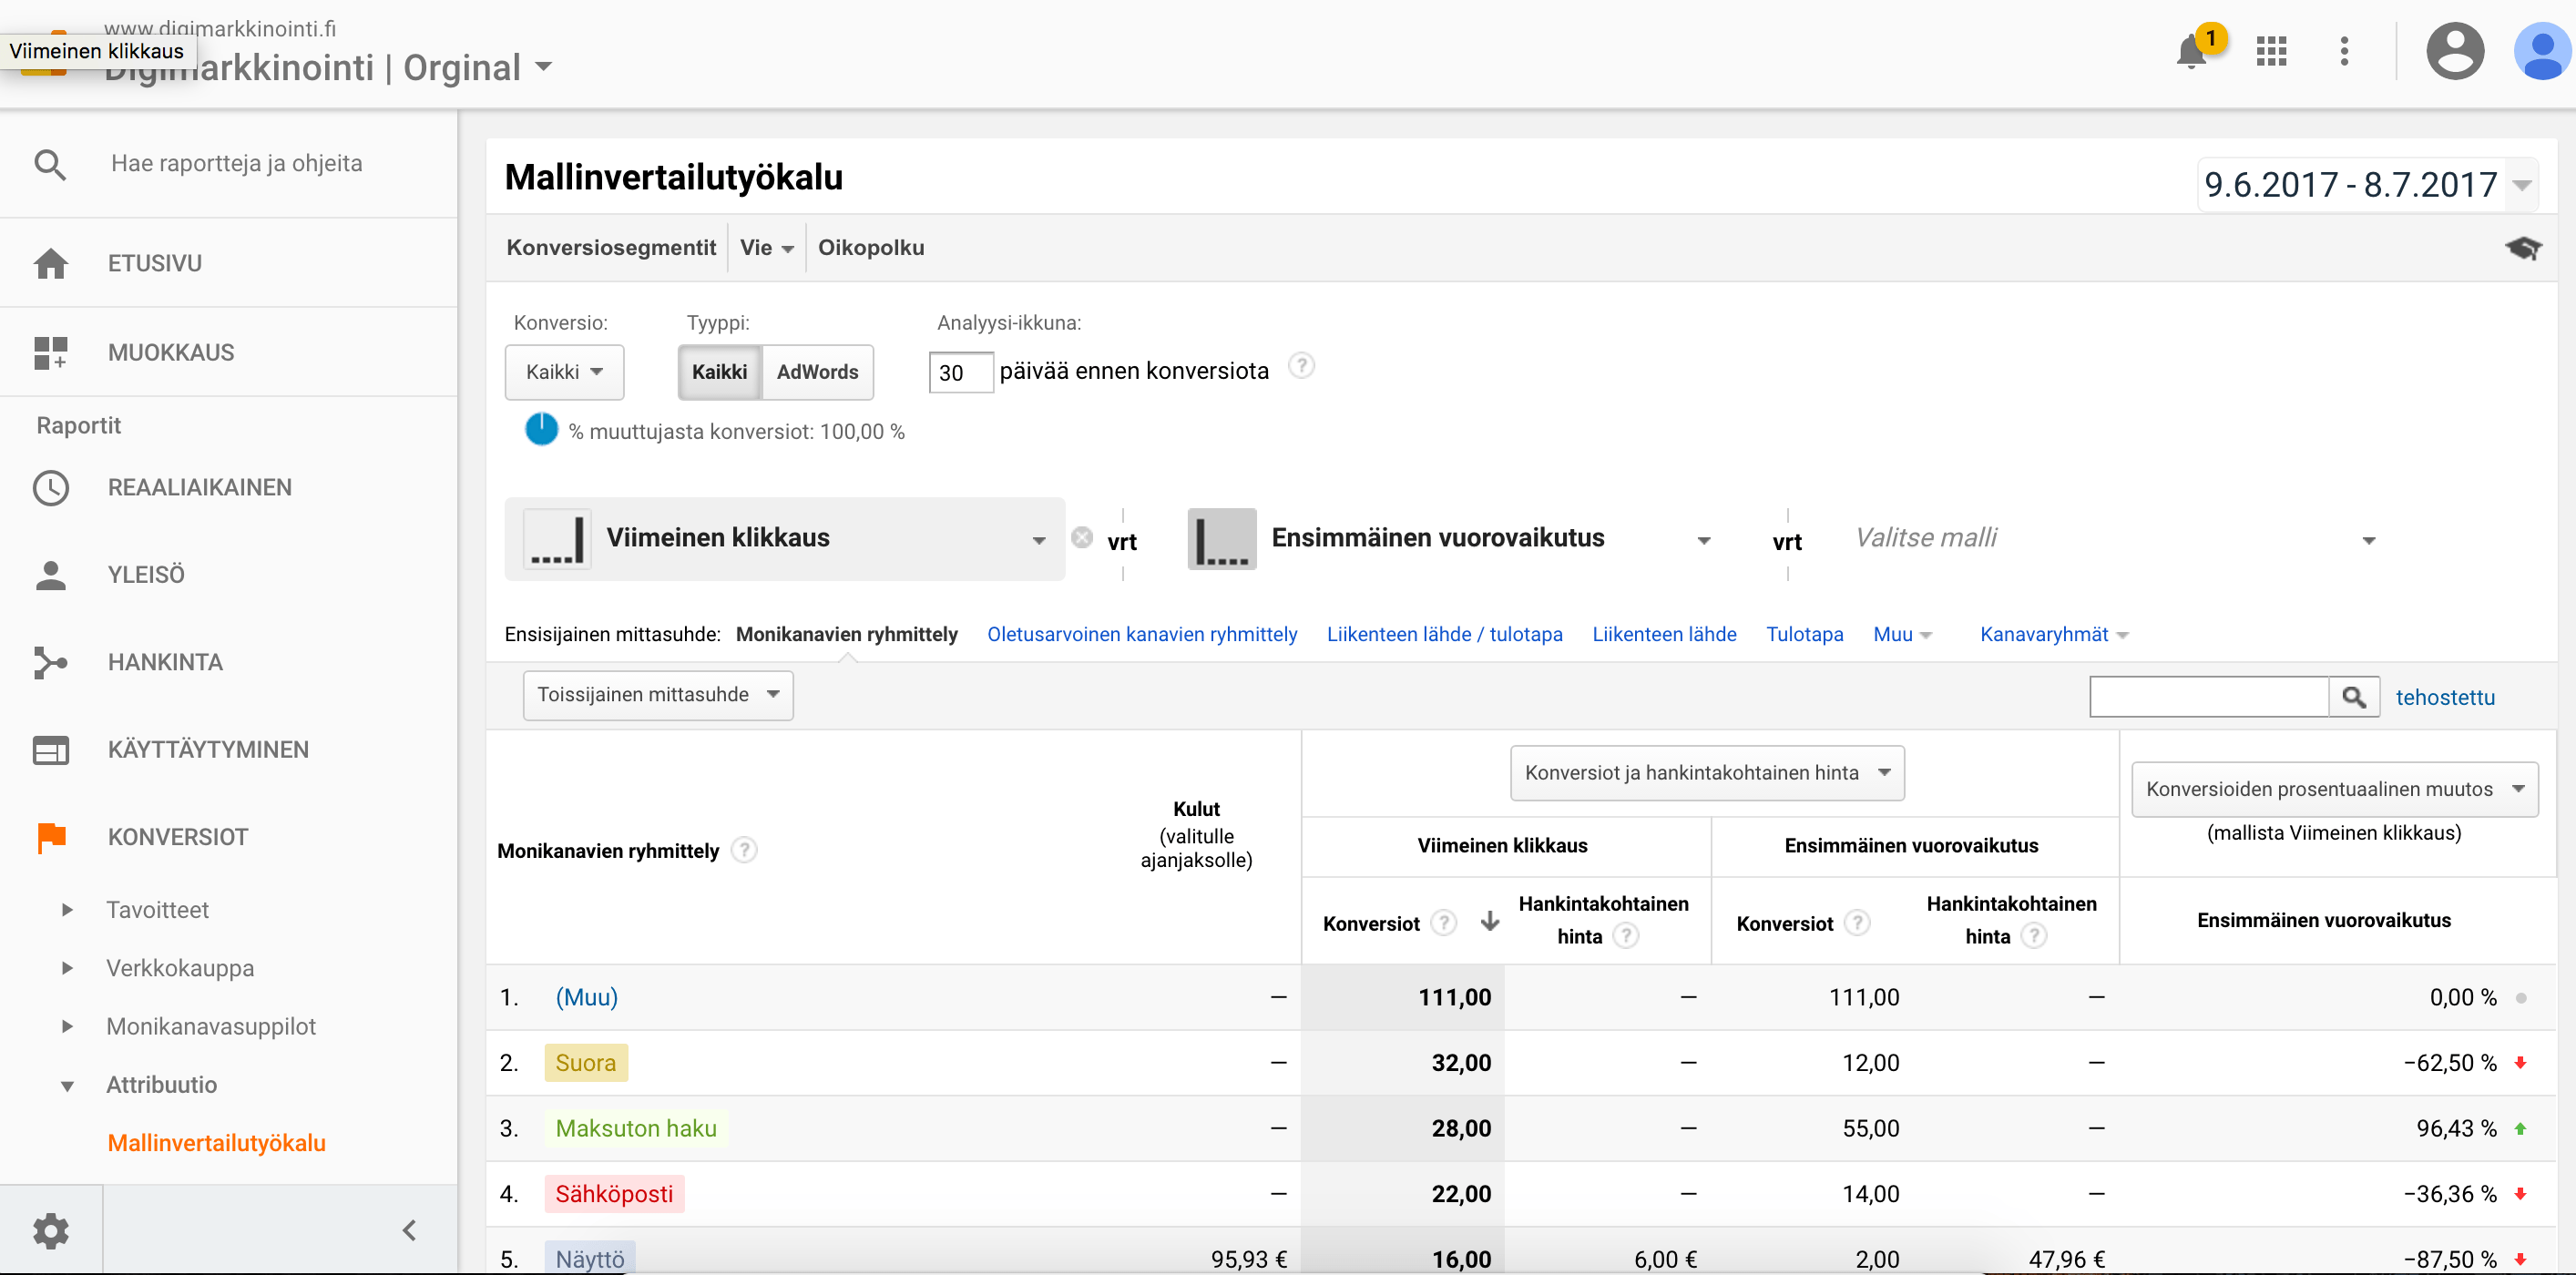
Task: Open the Konversiosegmentit tab
Action: click(x=611, y=248)
